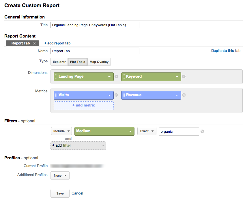This screenshot has height=200, width=245.
Task: Click the drag handle on Revenue metric
Action: (124, 95)
